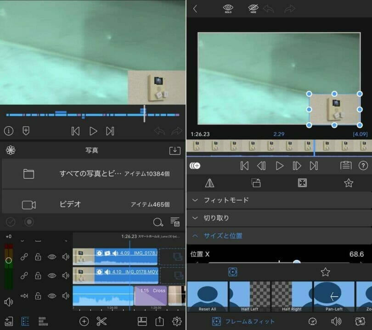The width and height of the screenshot is (372, 330).
Task: Split clip with the scissors tool
Action: tap(101, 321)
